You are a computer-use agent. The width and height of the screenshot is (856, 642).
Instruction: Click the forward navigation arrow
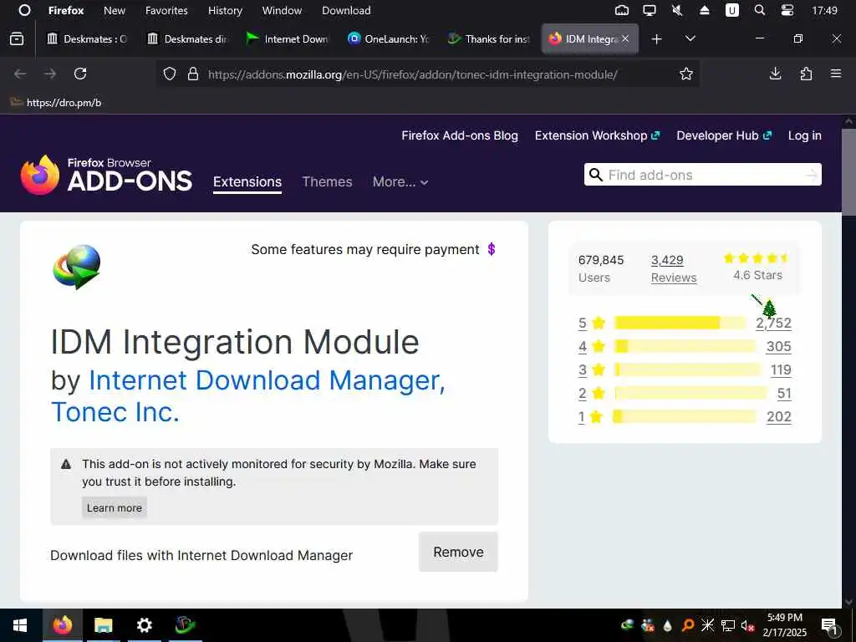pyautogui.click(x=50, y=74)
